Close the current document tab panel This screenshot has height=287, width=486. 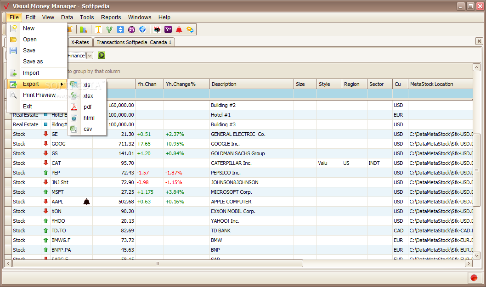click(x=479, y=41)
